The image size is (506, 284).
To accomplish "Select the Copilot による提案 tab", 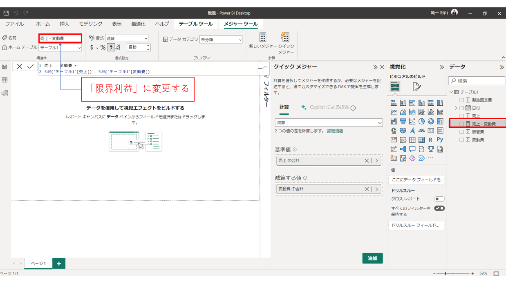I will 328,107.
